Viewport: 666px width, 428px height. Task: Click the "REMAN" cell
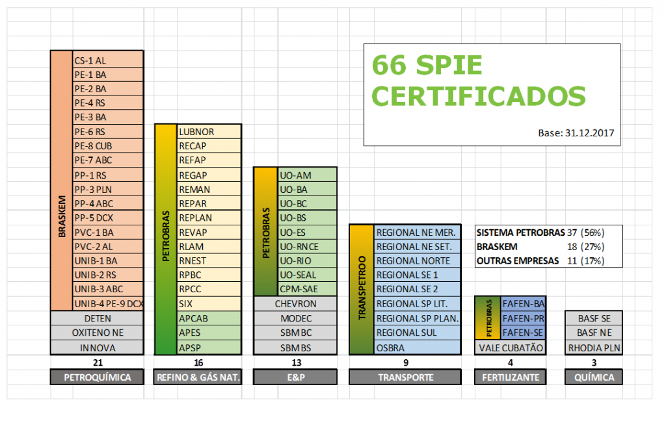[x=209, y=189]
